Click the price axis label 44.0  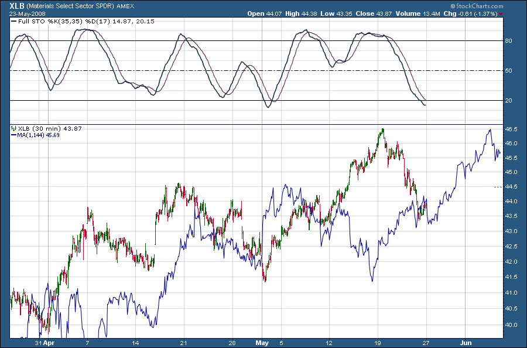pos(511,201)
